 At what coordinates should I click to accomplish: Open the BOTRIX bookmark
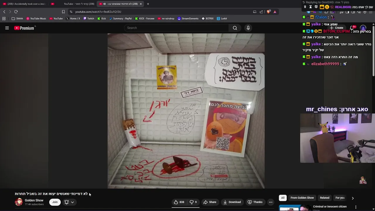207,18
